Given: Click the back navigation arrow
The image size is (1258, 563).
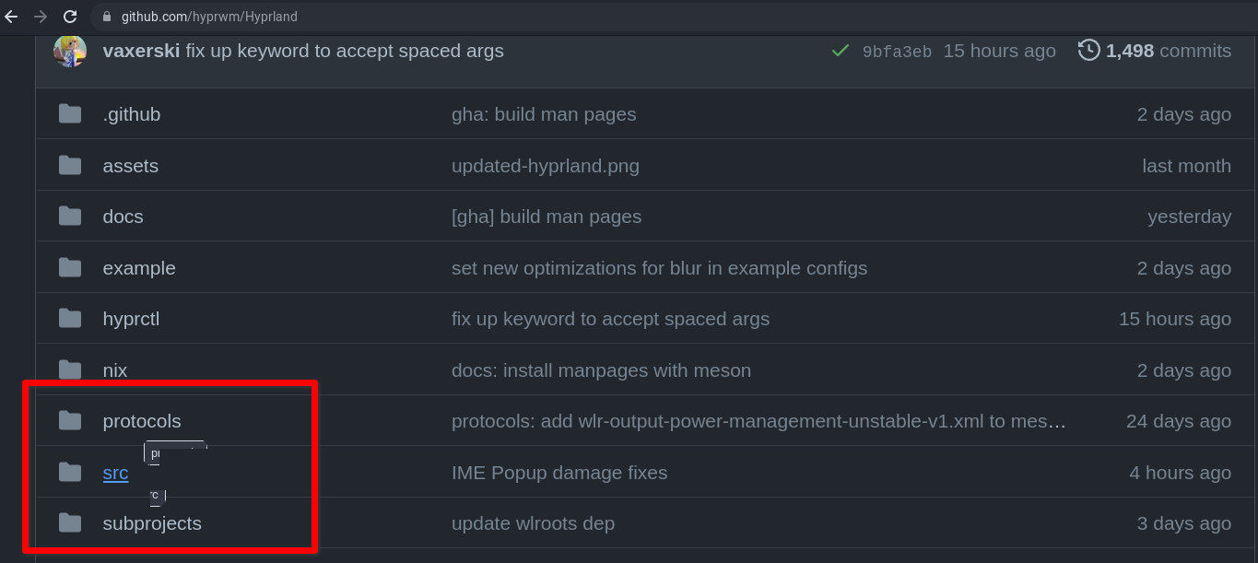Looking at the screenshot, I should (10, 16).
